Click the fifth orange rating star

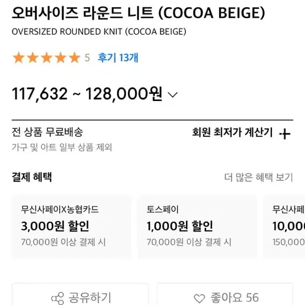74,57
